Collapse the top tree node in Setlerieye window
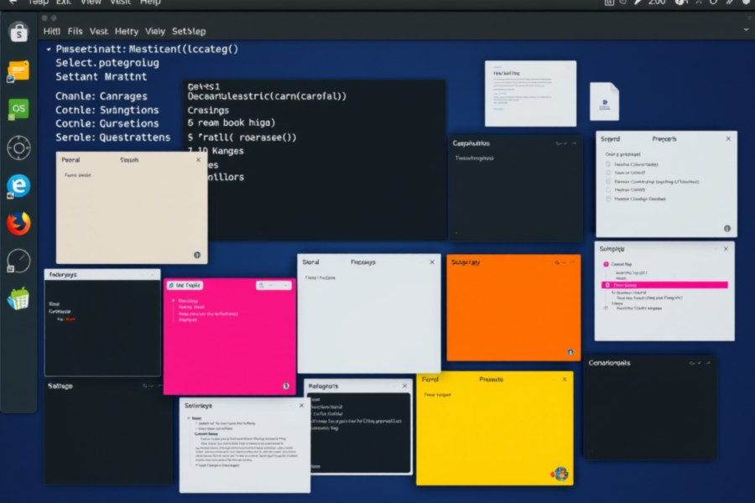This screenshot has width=755, height=503. (189, 418)
